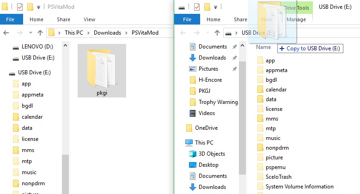
Task: Open File menu in USB Drive window
Action: pyautogui.click(x=187, y=19)
